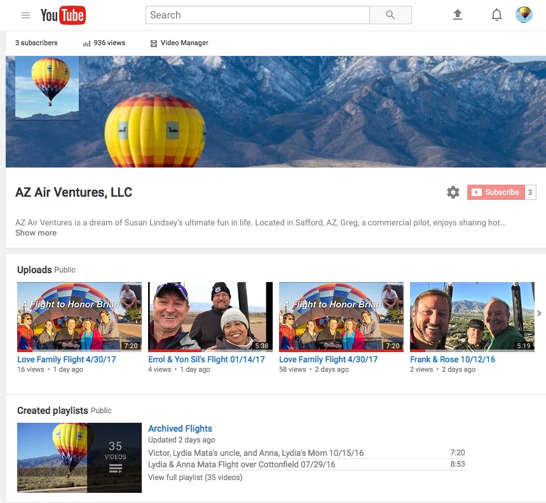Click into the Search text field
Viewport: 546px width, 503px height.
pyautogui.click(x=257, y=15)
